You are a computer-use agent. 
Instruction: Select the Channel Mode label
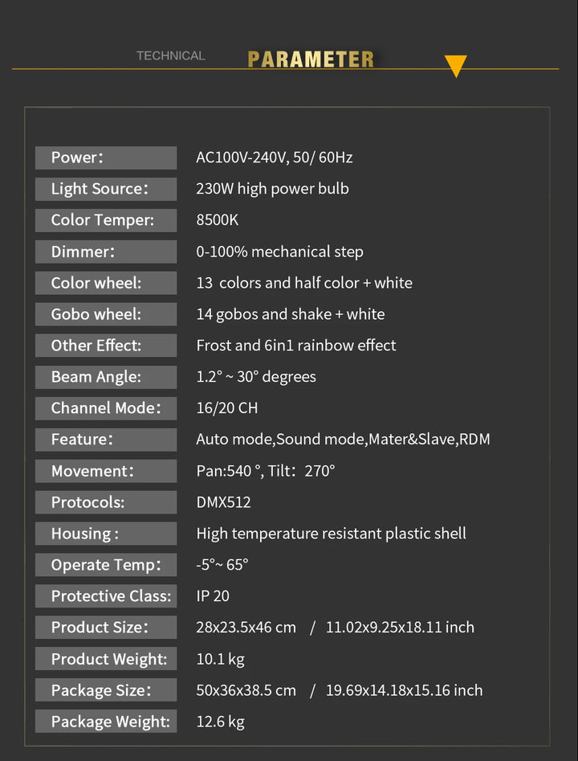tap(106, 408)
